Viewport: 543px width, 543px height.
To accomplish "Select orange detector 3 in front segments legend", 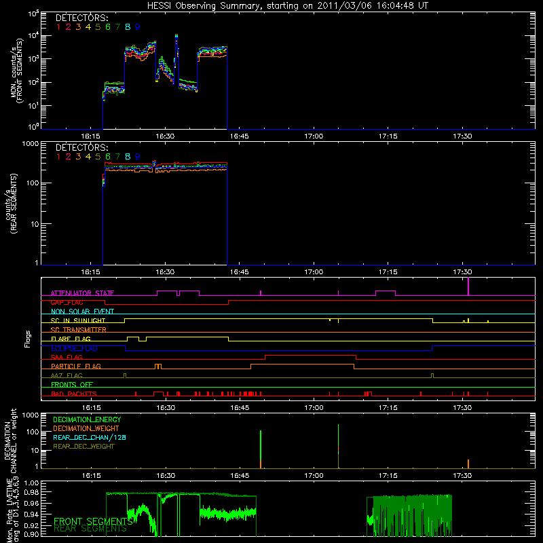I will tap(78, 27).
